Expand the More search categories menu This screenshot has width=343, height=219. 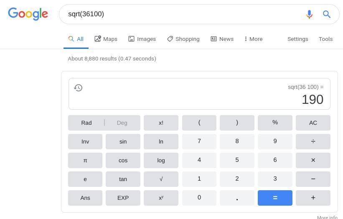254,39
